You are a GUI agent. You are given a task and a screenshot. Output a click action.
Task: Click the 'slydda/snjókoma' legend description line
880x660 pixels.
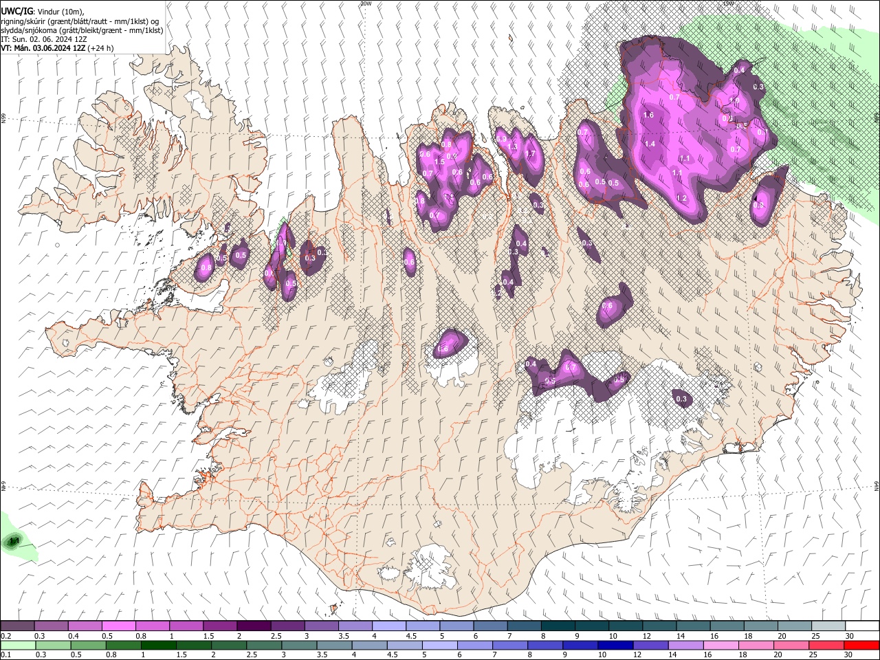click(x=82, y=30)
